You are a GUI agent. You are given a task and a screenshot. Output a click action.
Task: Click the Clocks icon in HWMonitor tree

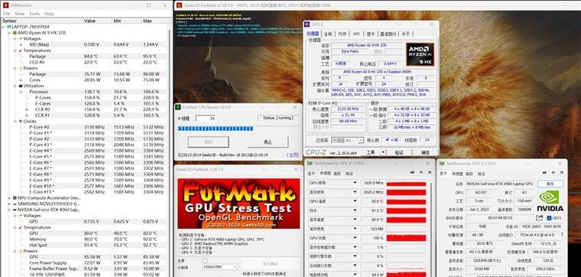click(x=21, y=121)
